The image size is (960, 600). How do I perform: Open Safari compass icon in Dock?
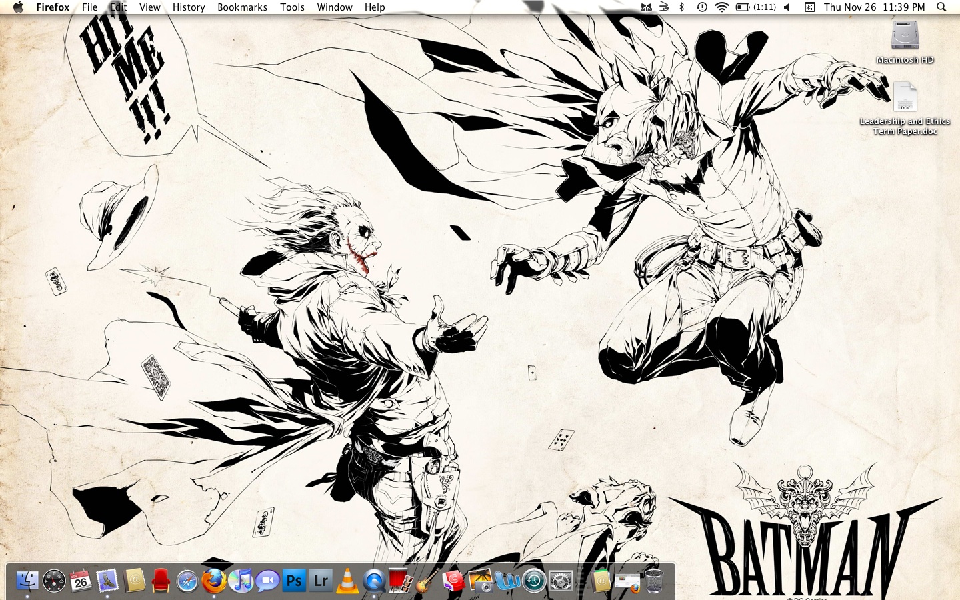pyautogui.click(x=187, y=581)
